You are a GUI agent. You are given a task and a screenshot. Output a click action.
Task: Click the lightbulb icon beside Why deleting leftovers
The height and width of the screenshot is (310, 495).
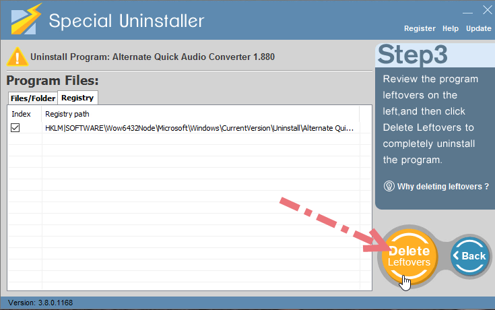389,186
